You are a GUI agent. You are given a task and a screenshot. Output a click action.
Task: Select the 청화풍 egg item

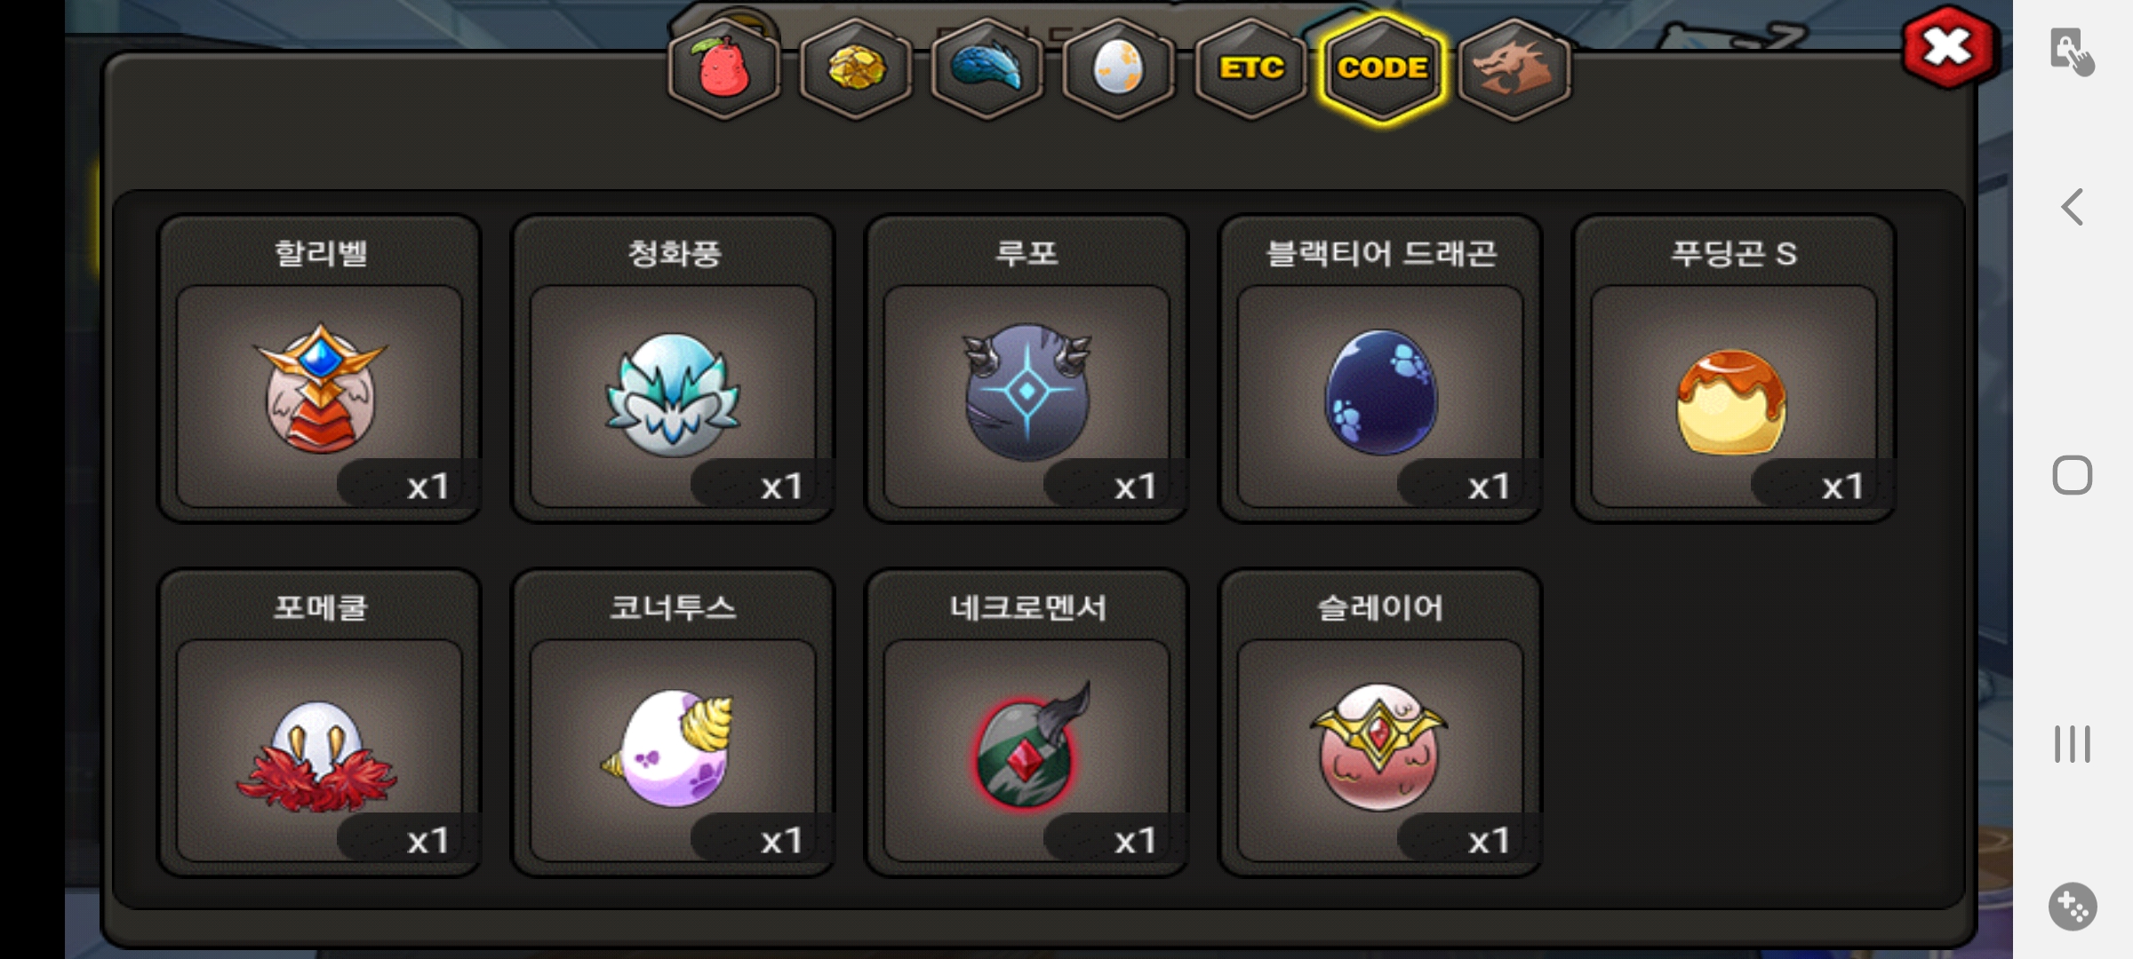tap(673, 369)
